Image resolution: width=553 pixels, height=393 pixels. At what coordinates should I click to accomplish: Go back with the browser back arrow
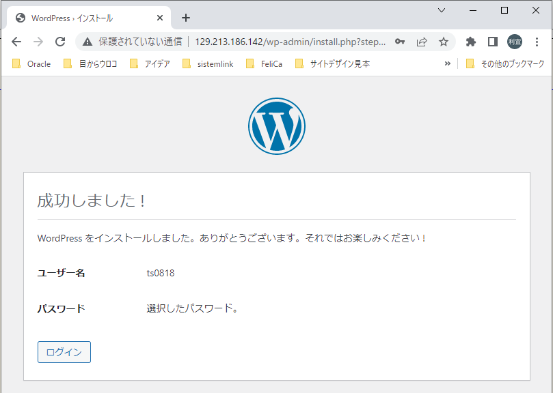tap(16, 42)
